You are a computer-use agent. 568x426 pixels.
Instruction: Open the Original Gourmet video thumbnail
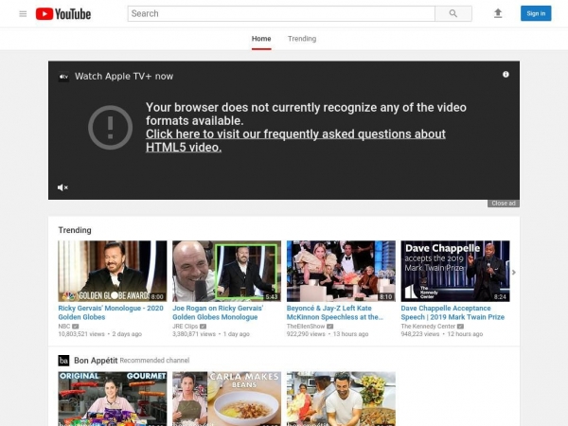click(113, 399)
